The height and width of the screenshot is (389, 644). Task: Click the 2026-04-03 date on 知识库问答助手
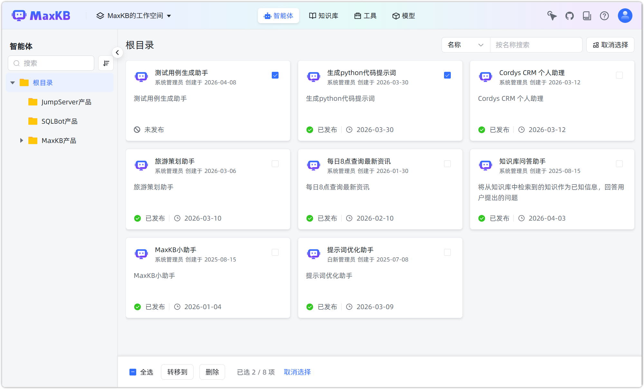tap(547, 218)
